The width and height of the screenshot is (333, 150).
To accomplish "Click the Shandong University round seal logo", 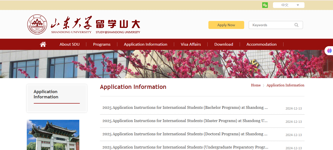I will click(37, 24).
